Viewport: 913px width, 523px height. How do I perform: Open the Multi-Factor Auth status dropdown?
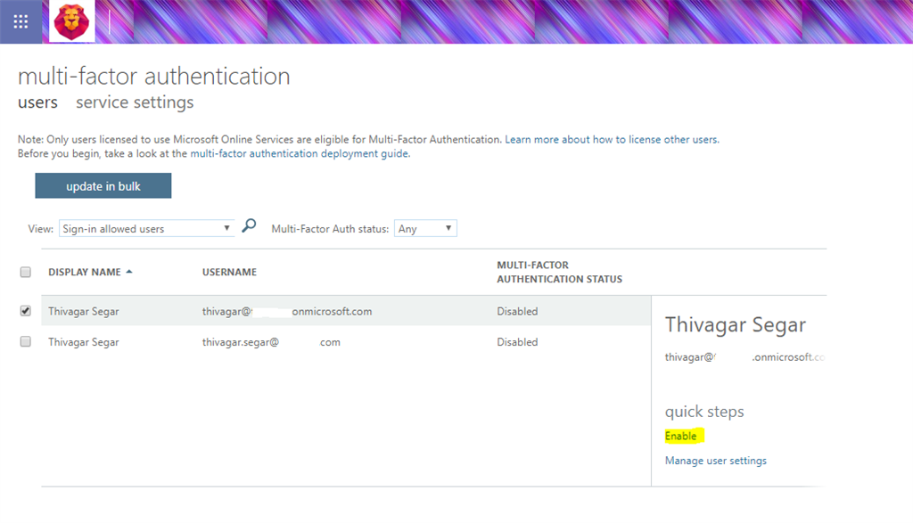[x=425, y=229]
